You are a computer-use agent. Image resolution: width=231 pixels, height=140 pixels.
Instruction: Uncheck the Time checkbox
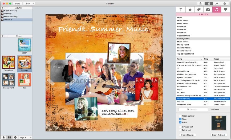click(180, 119)
